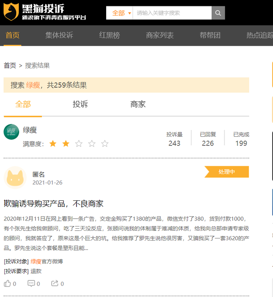Click the Black Cat logo icon
273x297 pixels.
click(x=12, y=12)
